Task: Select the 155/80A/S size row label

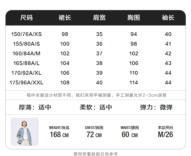Action: tap(26, 44)
